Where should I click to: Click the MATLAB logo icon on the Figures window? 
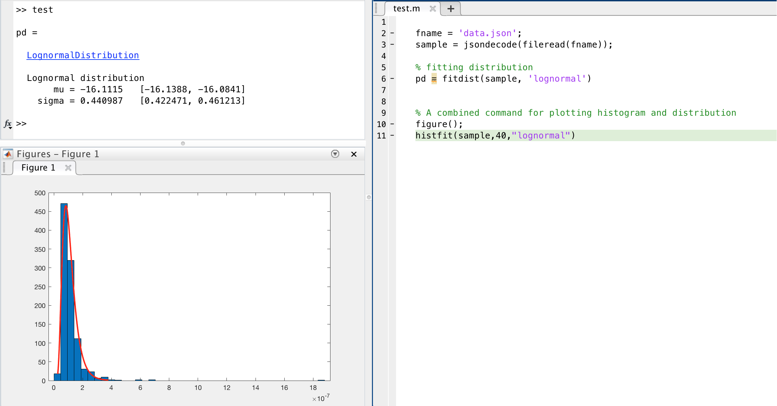pyautogui.click(x=7, y=154)
